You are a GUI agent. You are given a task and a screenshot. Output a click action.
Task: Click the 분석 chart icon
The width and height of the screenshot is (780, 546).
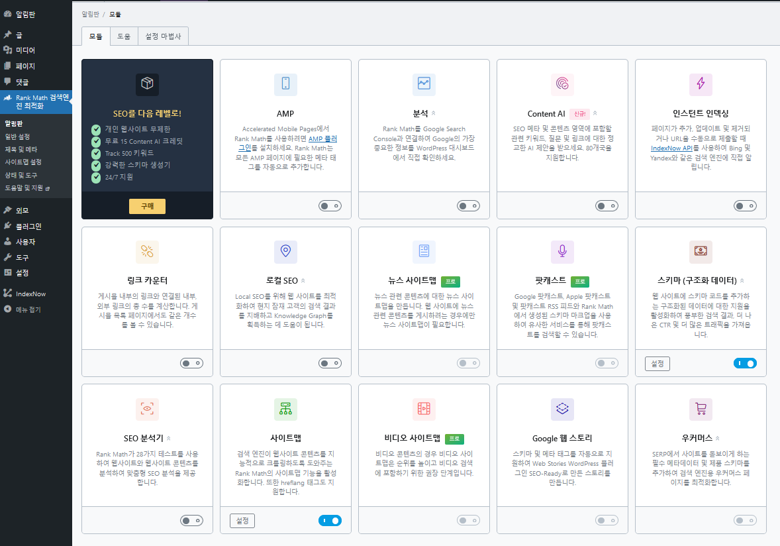pos(424,85)
